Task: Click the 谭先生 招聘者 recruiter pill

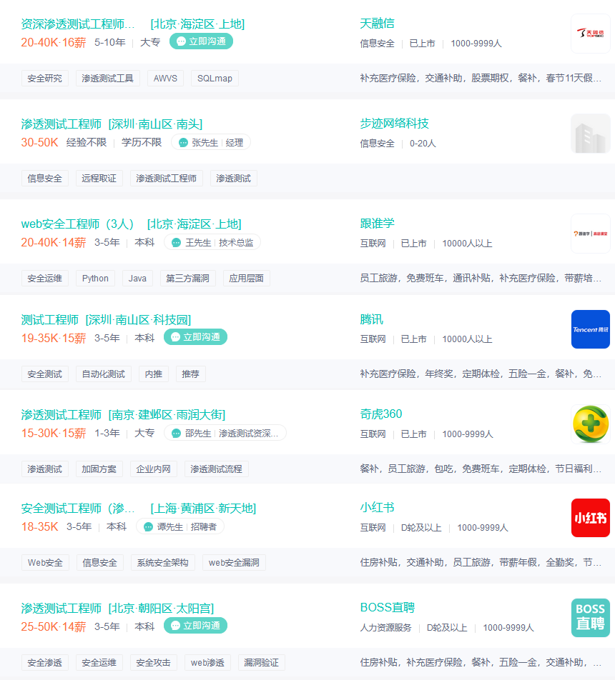Action: click(x=180, y=526)
